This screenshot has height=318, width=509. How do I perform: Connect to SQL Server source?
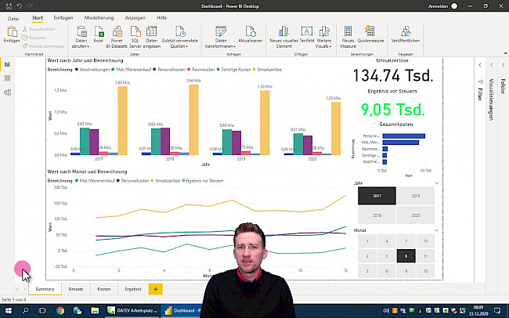point(135,37)
